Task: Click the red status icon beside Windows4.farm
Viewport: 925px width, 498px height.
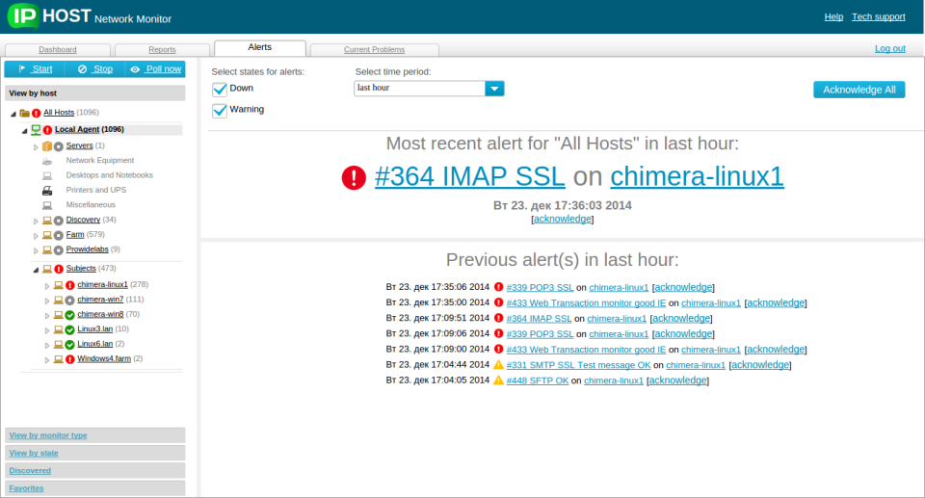Action: [69, 358]
